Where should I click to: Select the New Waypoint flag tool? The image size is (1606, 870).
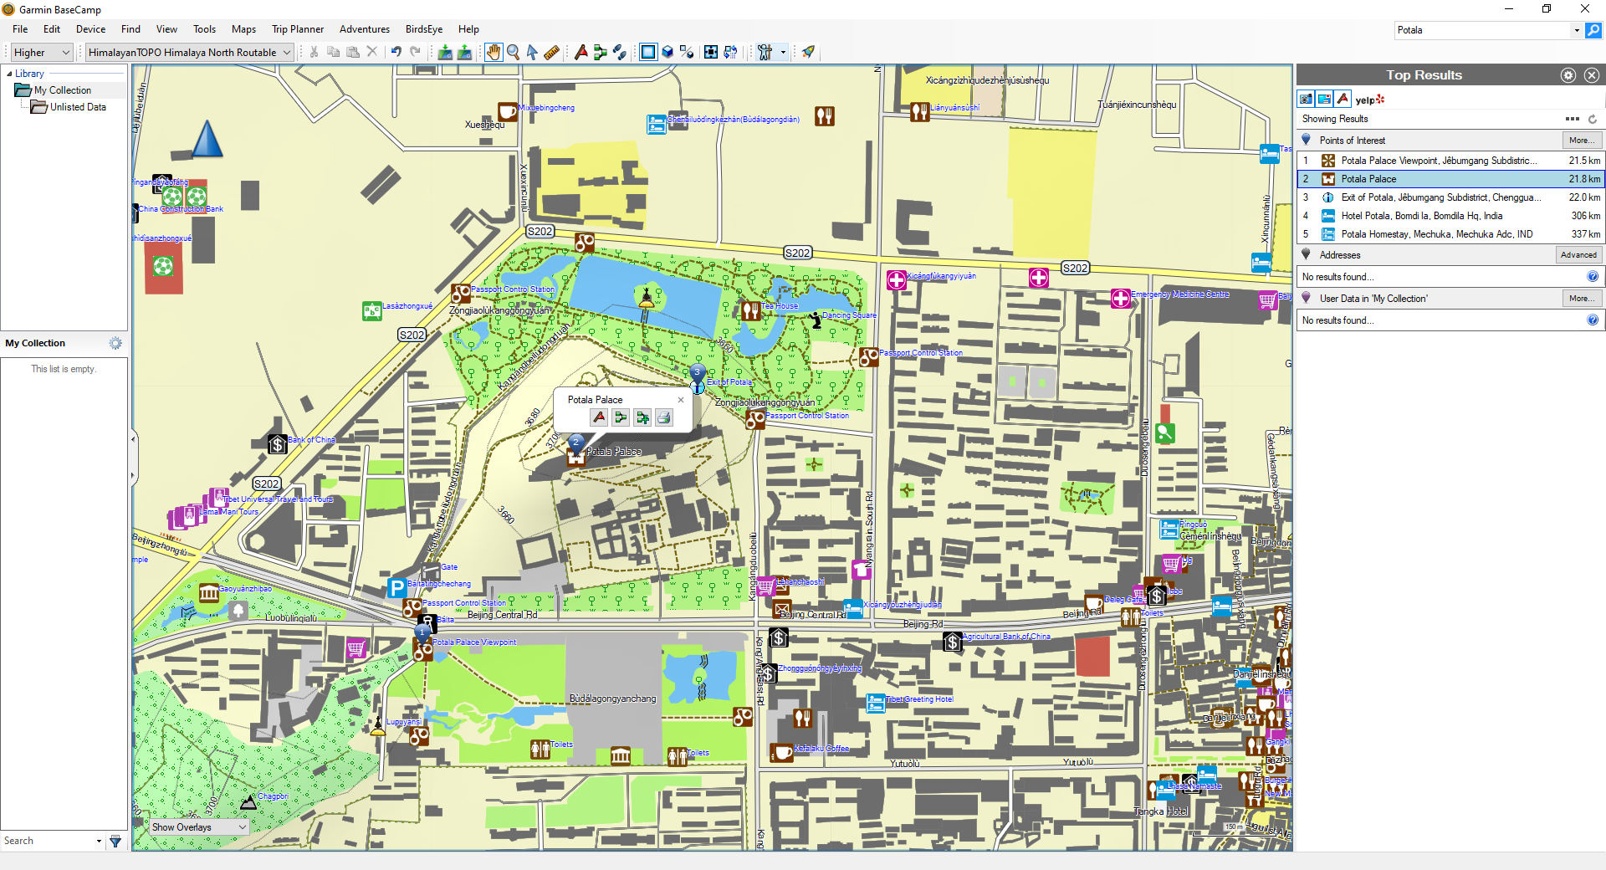pos(581,52)
